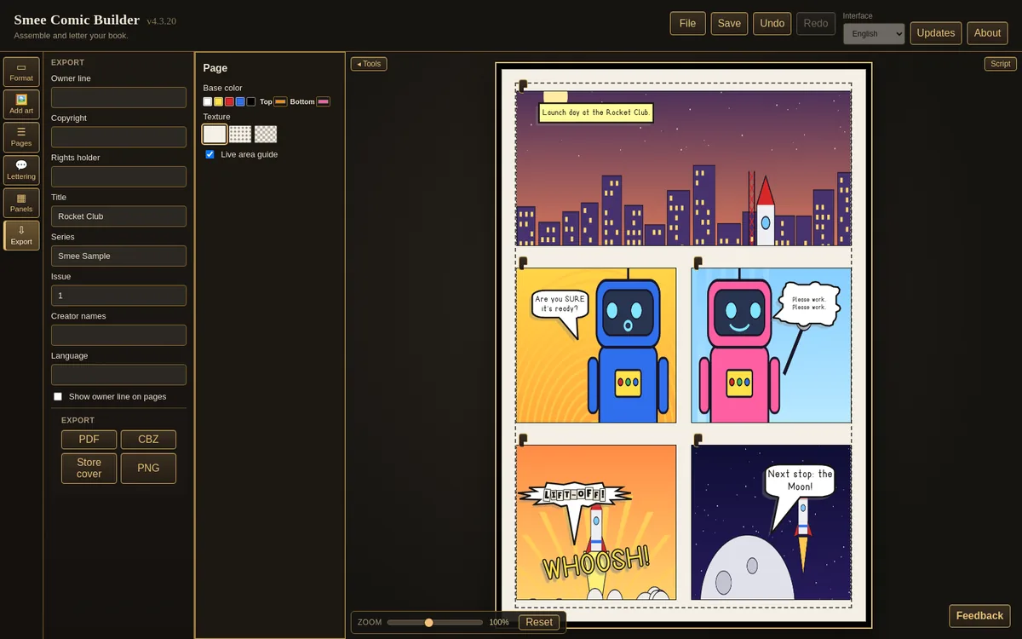This screenshot has height=639, width=1022.
Task: Click the Rights holder input field
Action: 118,176
